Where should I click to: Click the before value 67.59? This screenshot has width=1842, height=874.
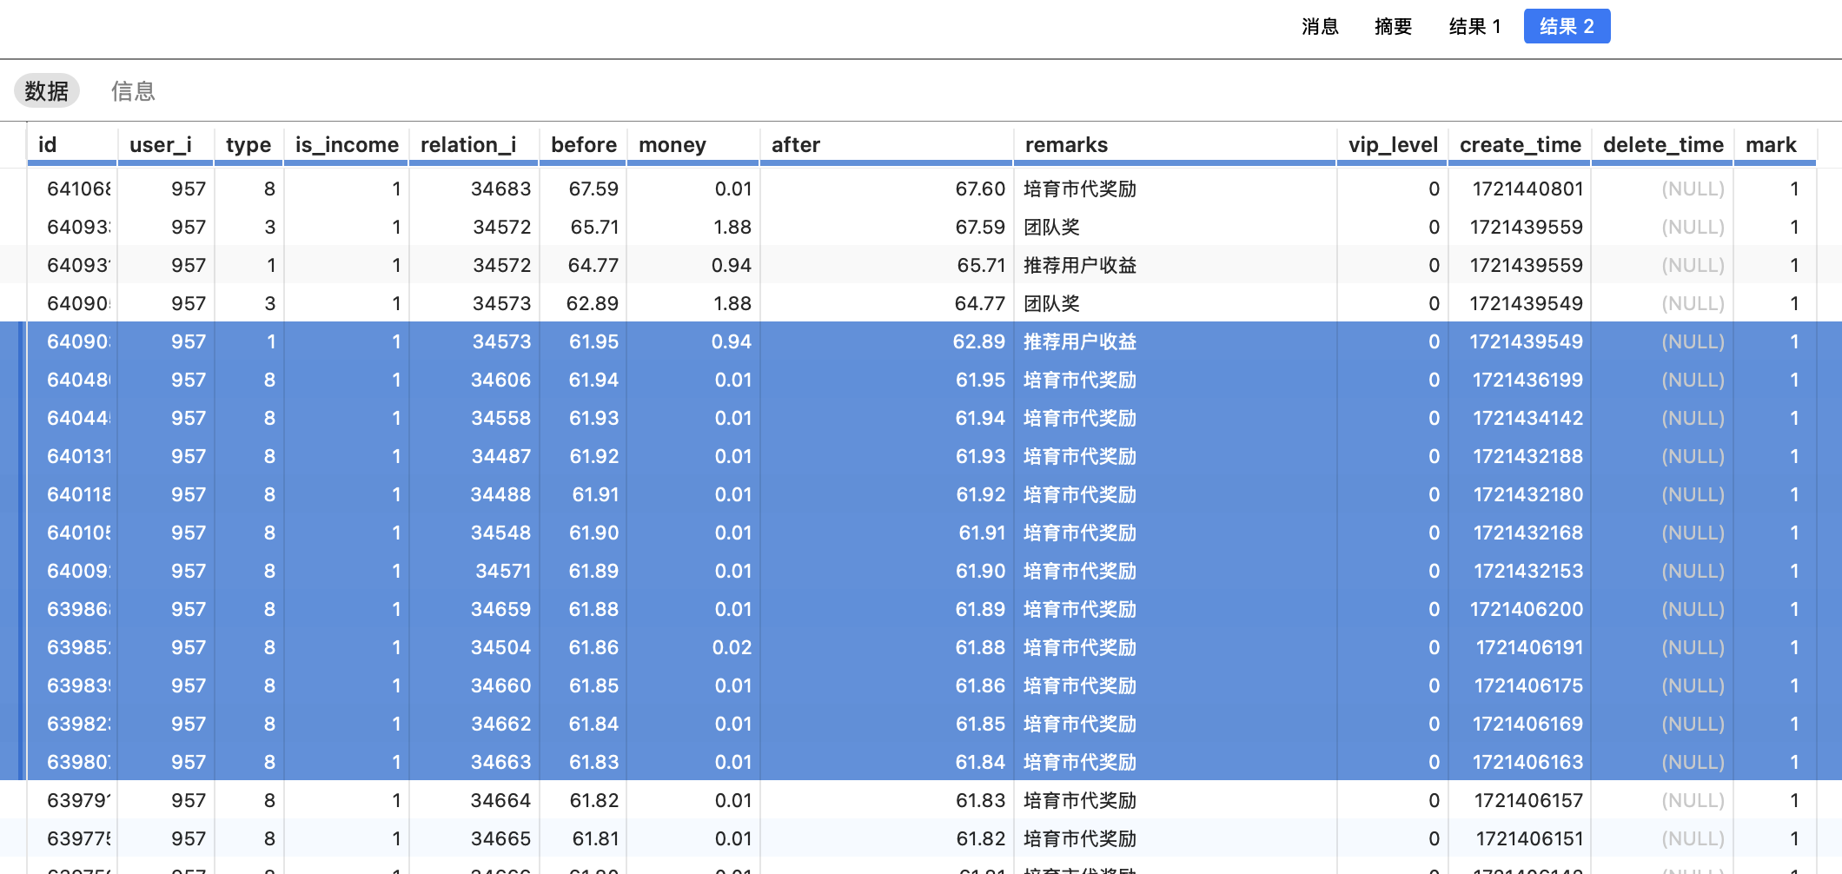click(x=593, y=189)
